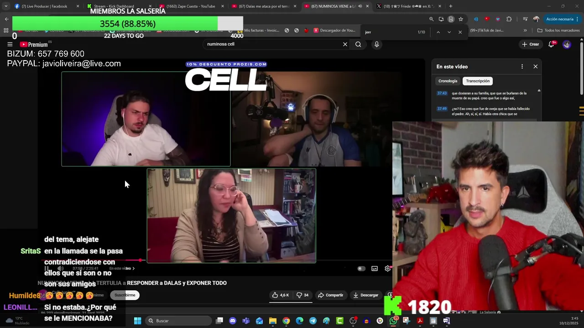Jump to transcript timestamp 37:49
The width and height of the screenshot is (584, 328).
pyautogui.click(x=442, y=109)
